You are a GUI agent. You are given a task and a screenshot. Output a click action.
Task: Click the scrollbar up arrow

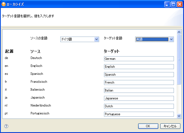(179, 32)
